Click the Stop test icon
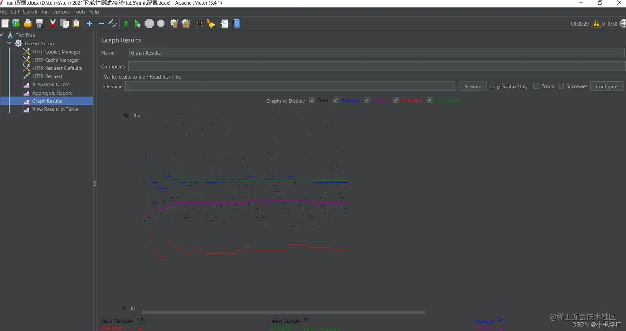 click(149, 24)
